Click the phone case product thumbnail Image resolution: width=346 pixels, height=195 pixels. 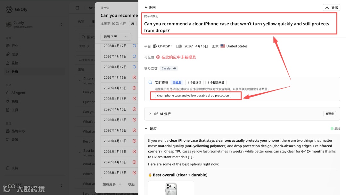(x=171, y=188)
